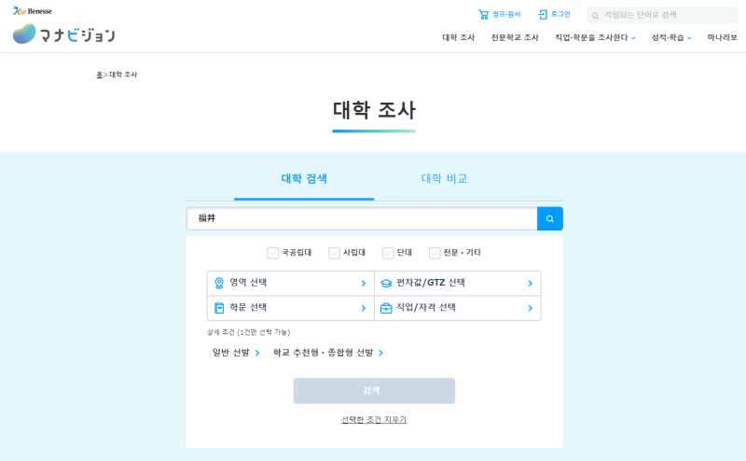
Task: Click the 팜프·원서 link
Action: [506, 15]
